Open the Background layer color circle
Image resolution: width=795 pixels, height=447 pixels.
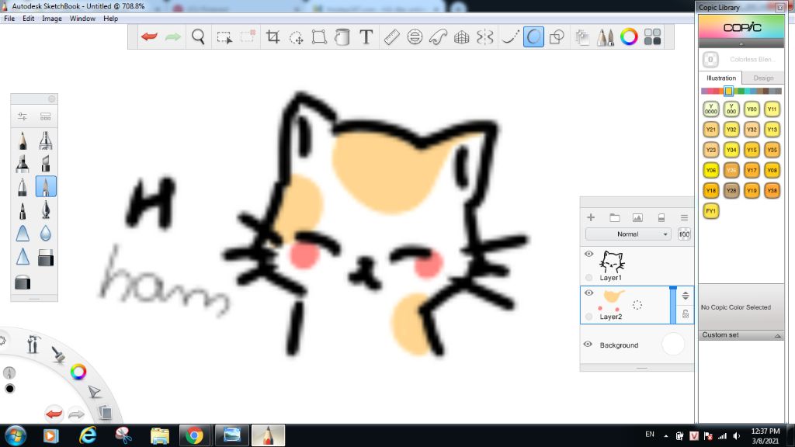[x=673, y=344]
